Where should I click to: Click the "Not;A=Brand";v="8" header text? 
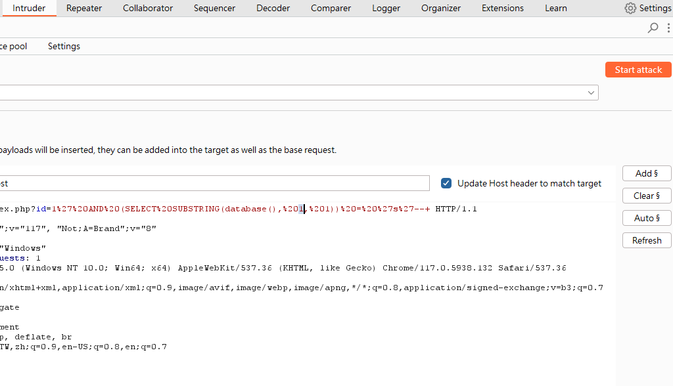tap(106, 228)
